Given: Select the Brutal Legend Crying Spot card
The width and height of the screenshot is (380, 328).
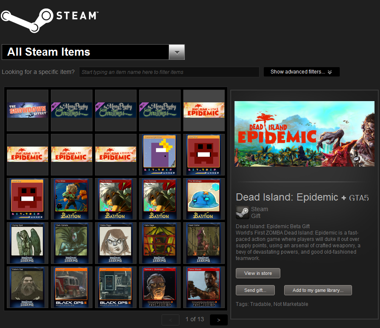Looking at the screenshot, I should point(28,243).
